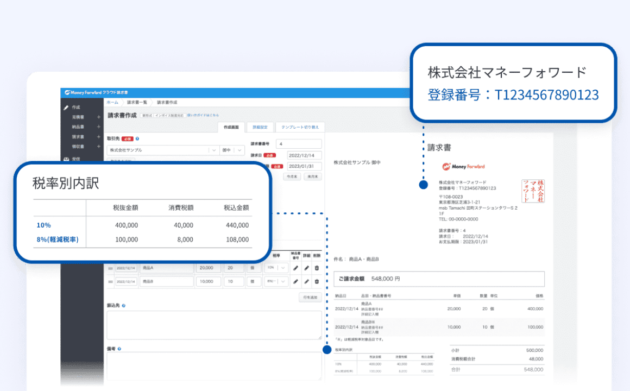Click the ご請求金額 548,000 円 box in the preview
Screen dimensions: 630x391
point(439,279)
